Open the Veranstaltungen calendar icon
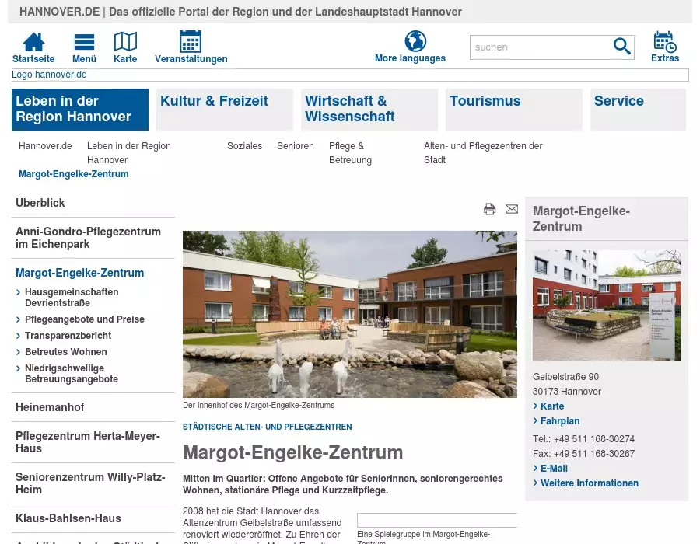This screenshot has height=544, width=700. tap(191, 42)
